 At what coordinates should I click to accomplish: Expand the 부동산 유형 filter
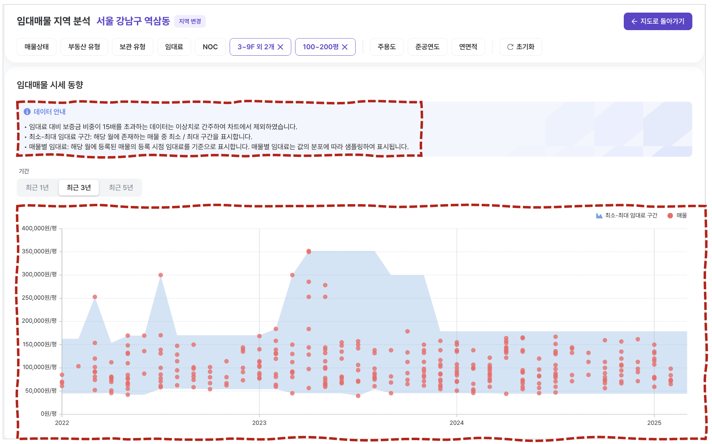[84, 47]
